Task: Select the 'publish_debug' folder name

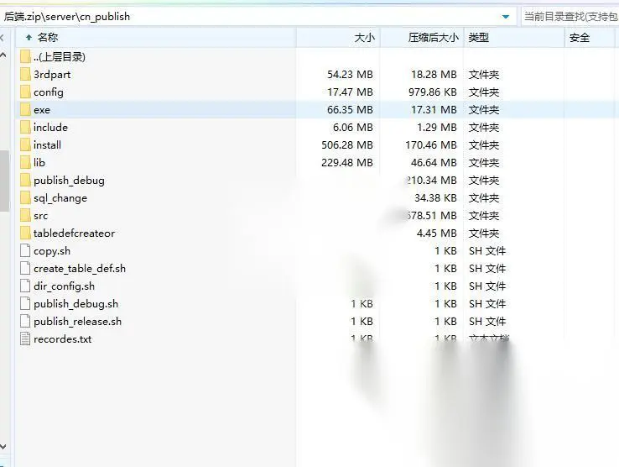Action: (x=69, y=181)
